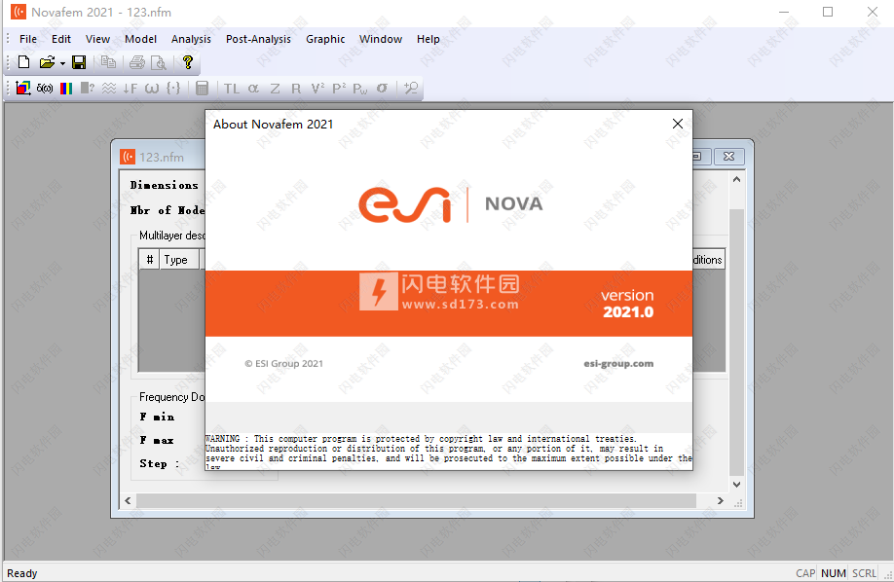Click the WARNING copyright notice text
The height and width of the screenshot is (582, 894).
[449, 452]
